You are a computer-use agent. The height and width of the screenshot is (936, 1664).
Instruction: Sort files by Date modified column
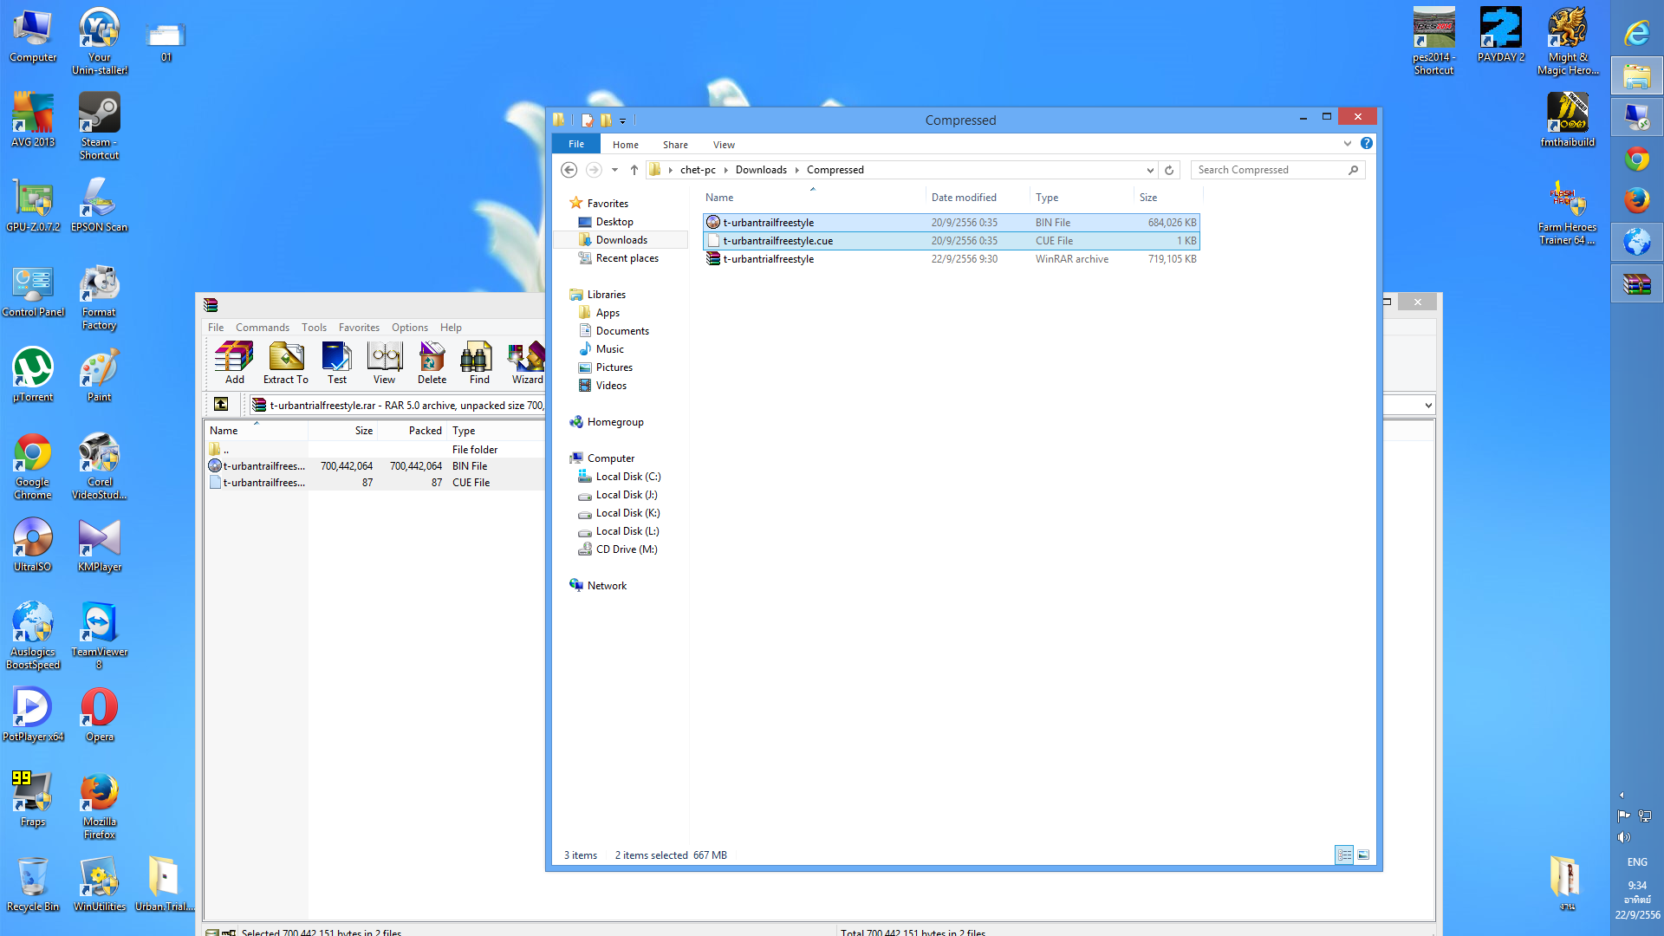point(964,198)
